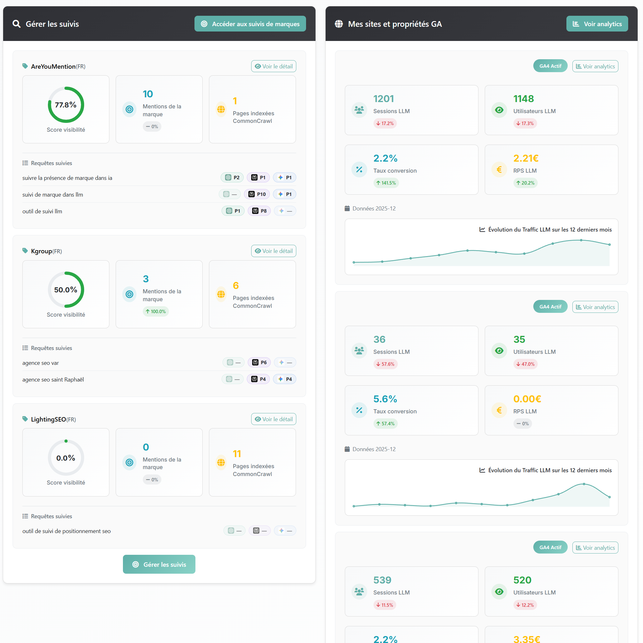Screen dimensions: 643x643
Task: Click the users icon on the Sessions LLM card
Action: tap(359, 110)
